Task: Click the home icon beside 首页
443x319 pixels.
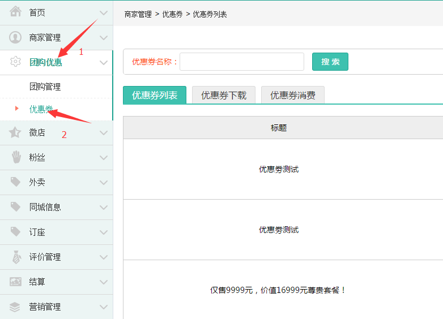Action: (x=15, y=11)
